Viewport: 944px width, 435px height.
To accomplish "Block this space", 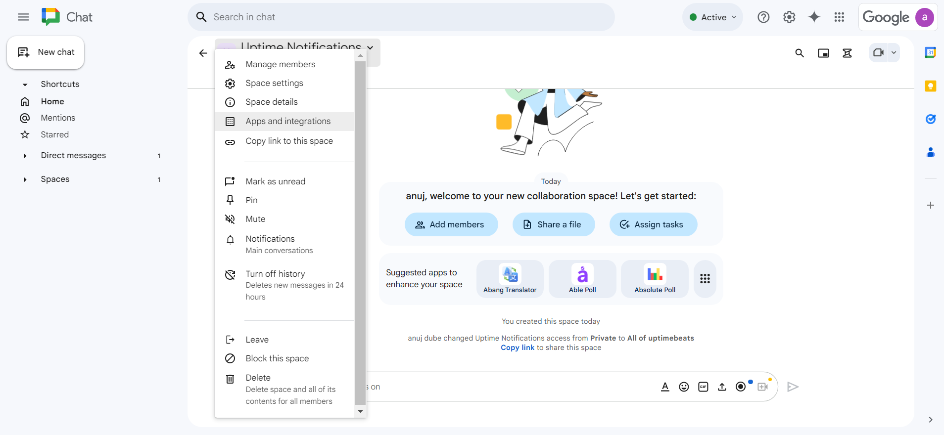I will click(x=284, y=358).
